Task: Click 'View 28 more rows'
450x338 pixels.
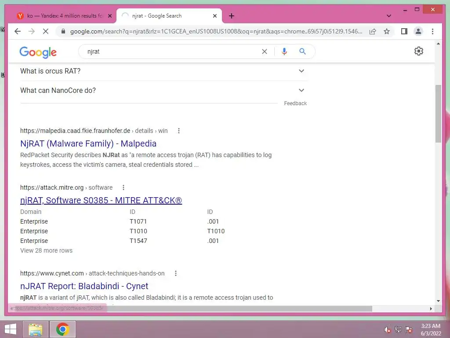Action: pyautogui.click(x=46, y=250)
